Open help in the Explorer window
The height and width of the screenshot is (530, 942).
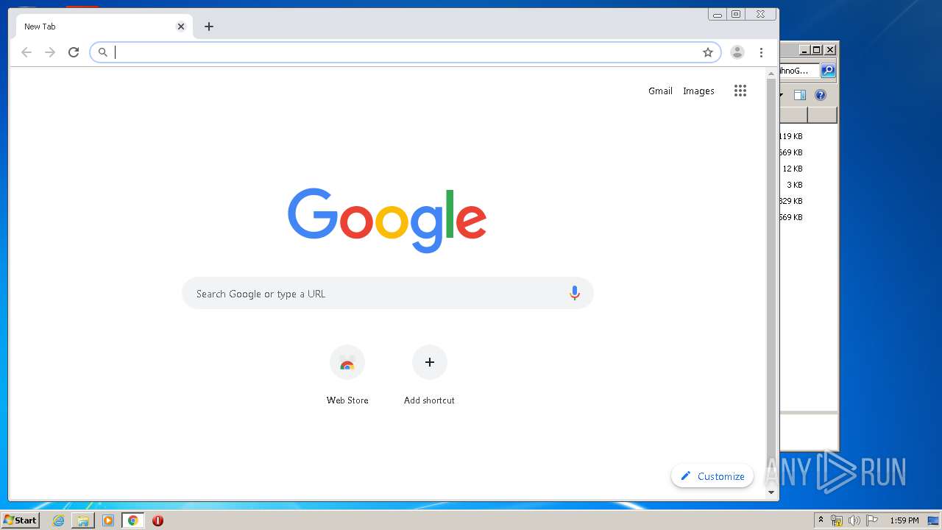(821, 95)
